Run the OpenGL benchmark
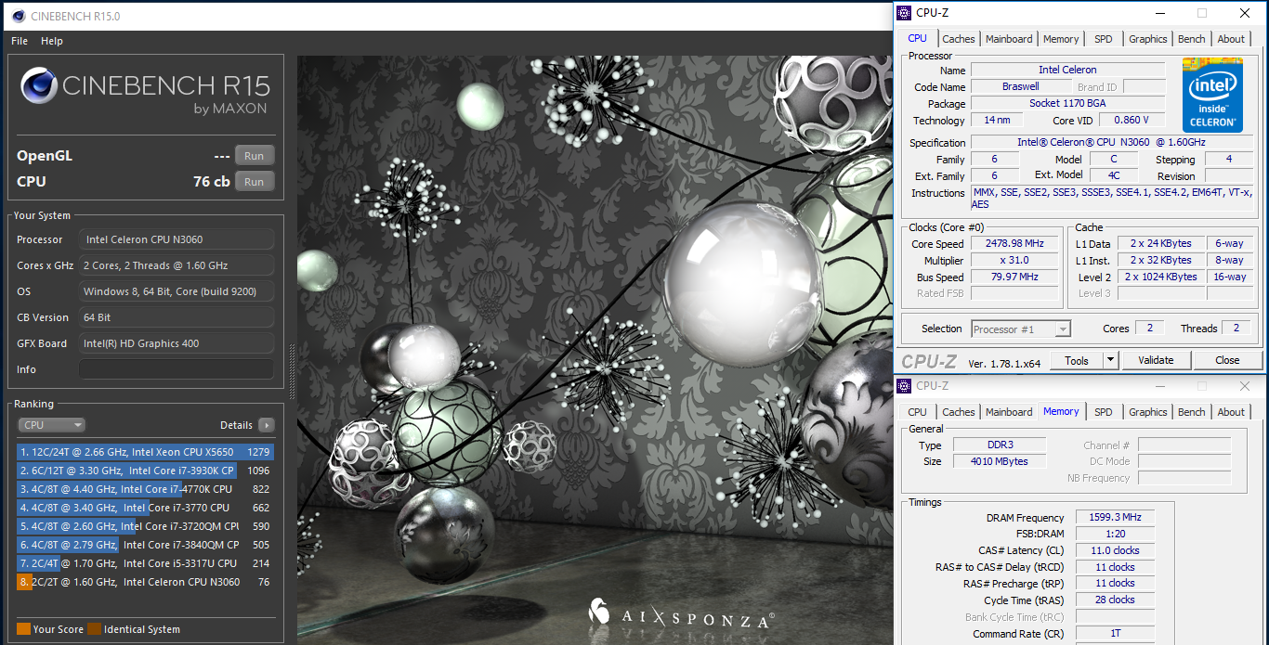The image size is (1269, 645). pos(255,155)
